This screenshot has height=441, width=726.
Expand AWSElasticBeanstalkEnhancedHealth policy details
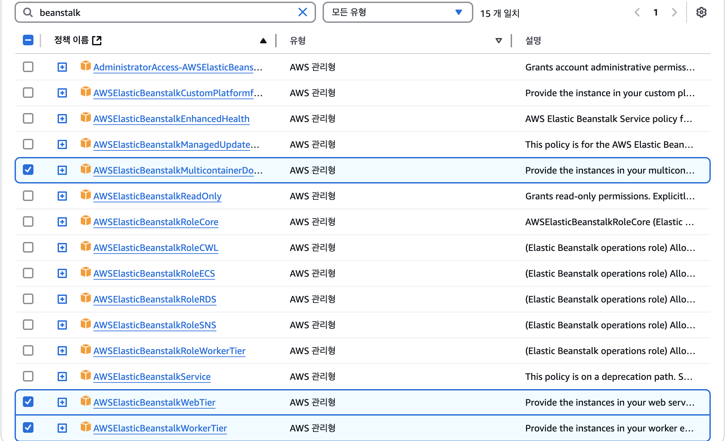pos(62,119)
